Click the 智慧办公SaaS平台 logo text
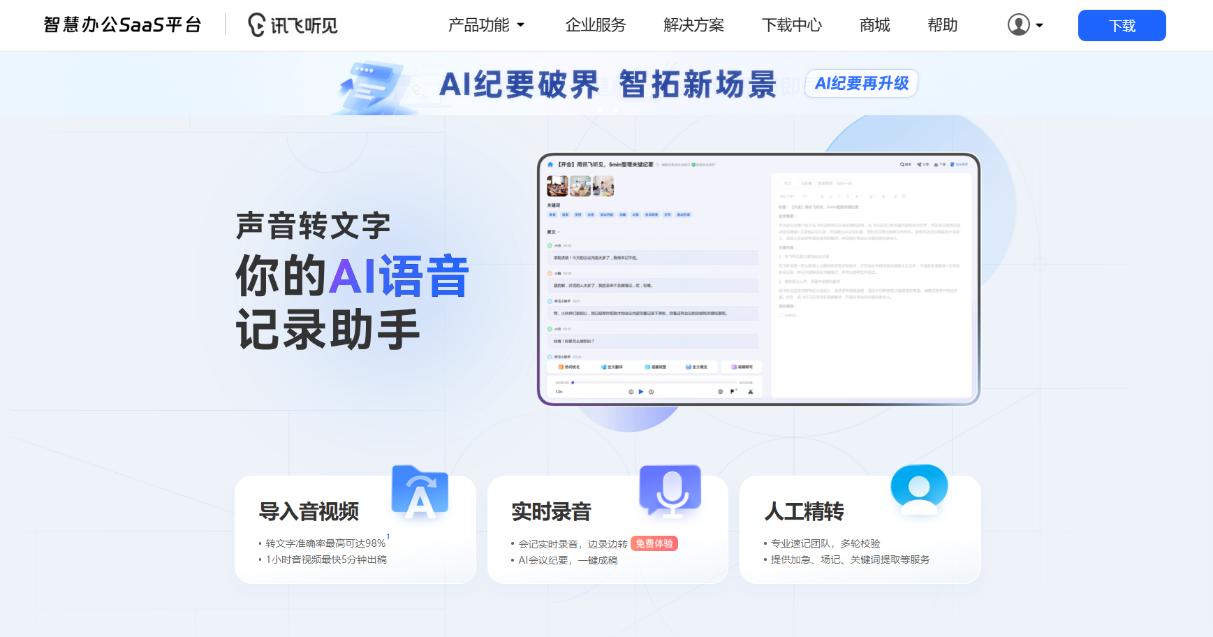Image resolution: width=1213 pixels, height=637 pixels. (122, 25)
